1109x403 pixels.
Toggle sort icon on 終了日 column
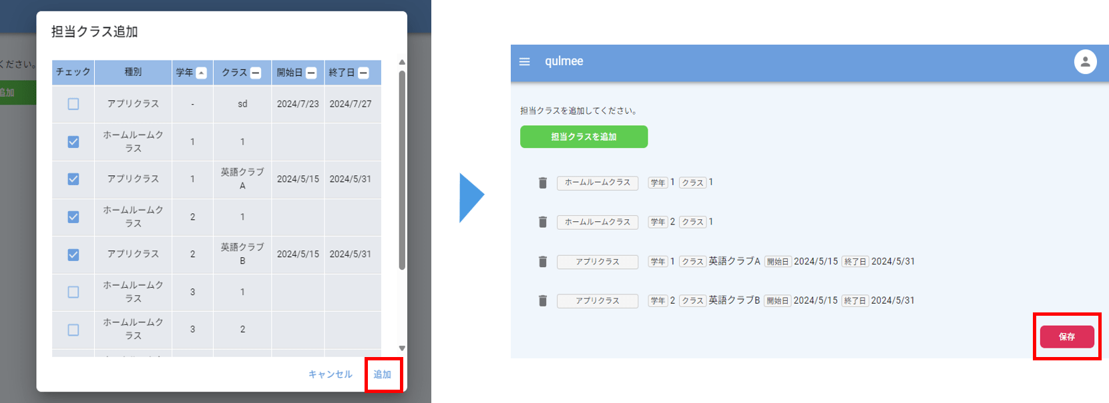tap(363, 73)
